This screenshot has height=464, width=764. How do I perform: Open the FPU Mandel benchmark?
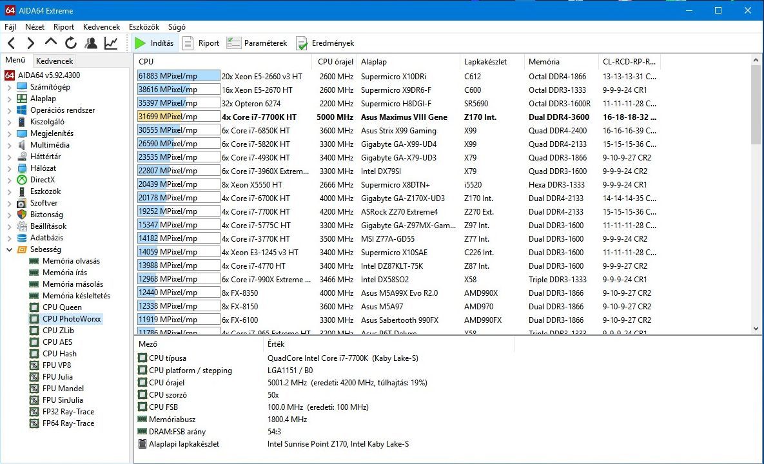tap(63, 389)
